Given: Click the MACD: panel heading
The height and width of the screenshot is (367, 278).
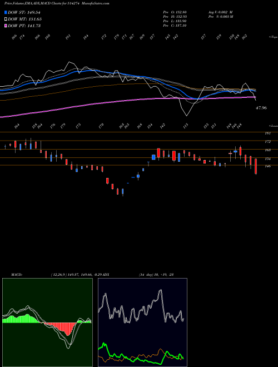Looking at the screenshot, I should click(16, 275).
